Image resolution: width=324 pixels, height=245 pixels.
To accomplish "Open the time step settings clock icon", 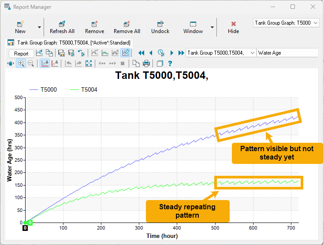I will tap(161, 53).
